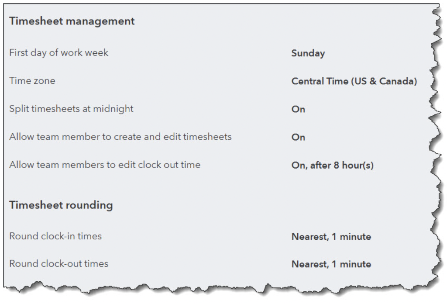Toggle the create and edit timesheets On value
The width and height of the screenshot is (447, 304).
[x=298, y=137]
